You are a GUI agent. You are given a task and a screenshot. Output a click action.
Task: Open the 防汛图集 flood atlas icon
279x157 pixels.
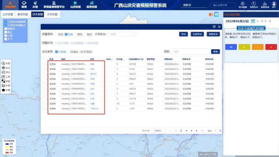242,4
